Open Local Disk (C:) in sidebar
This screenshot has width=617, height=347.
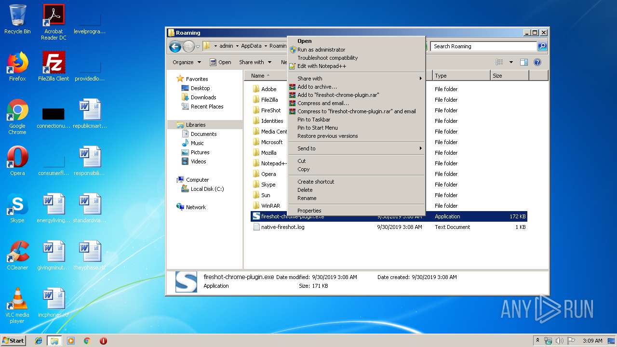(x=202, y=189)
